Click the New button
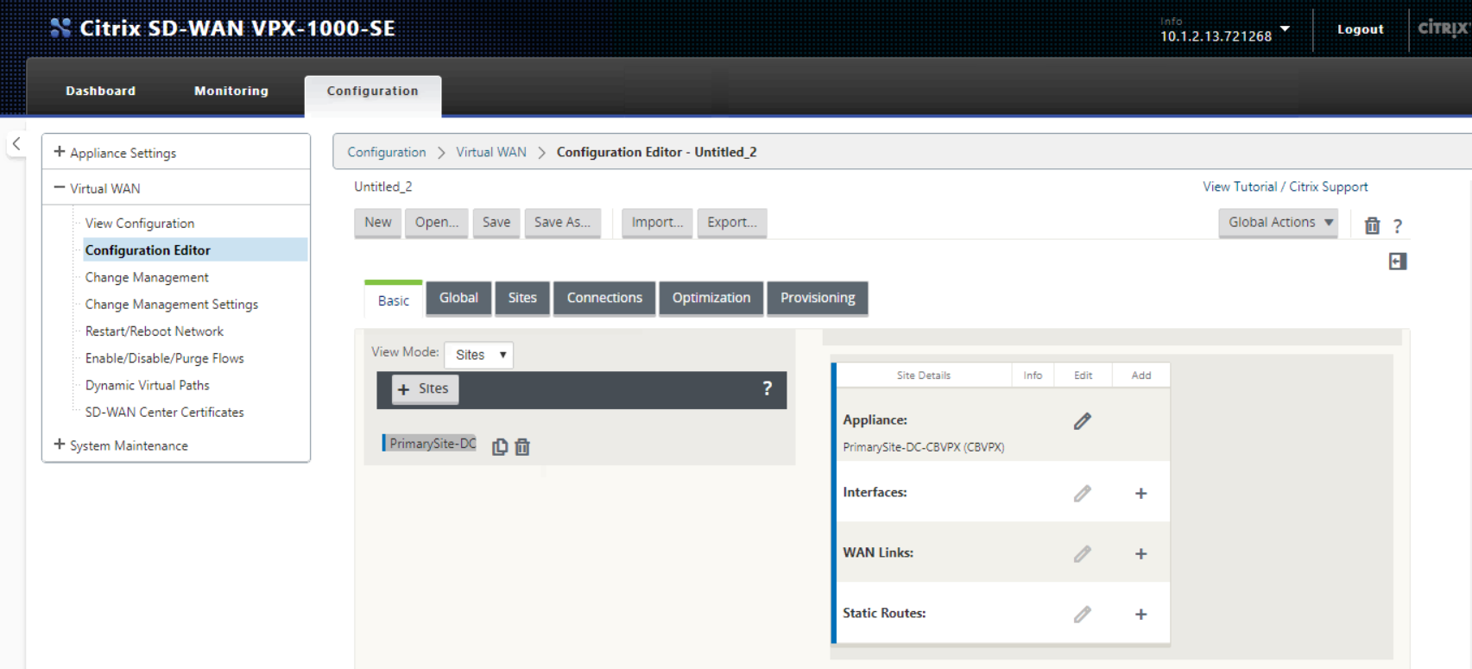 (378, 223)
